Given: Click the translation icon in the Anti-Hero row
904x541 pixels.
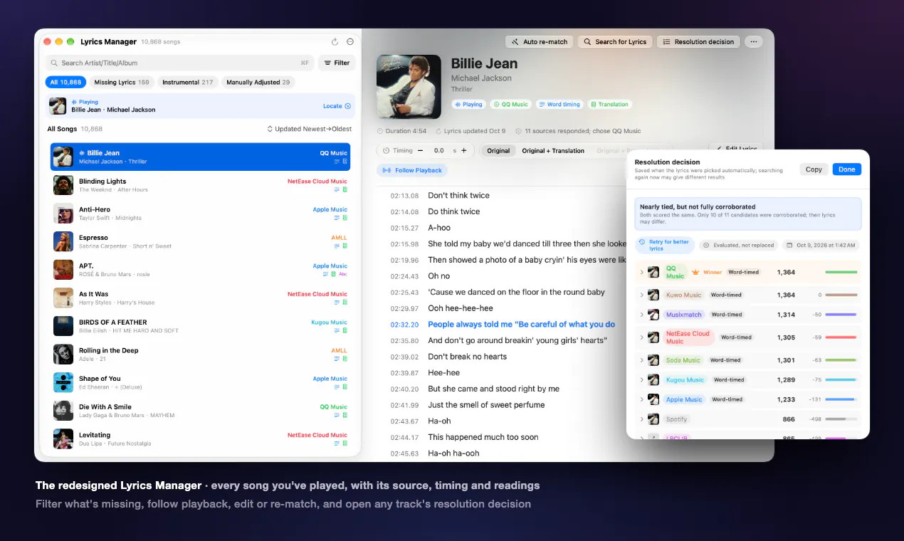Looking at the screenshot, I should 345,218.
